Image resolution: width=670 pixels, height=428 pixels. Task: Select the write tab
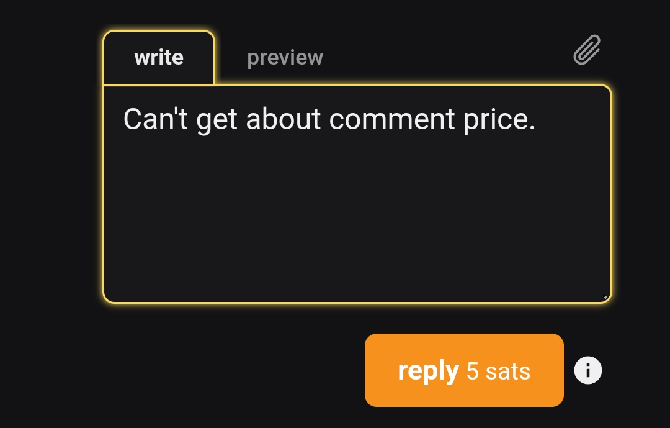[x=159, y=58]
